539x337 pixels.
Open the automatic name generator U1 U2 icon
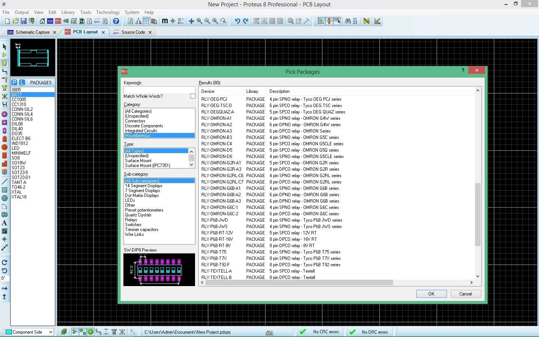pyautogui.click(x=355, y=21)
